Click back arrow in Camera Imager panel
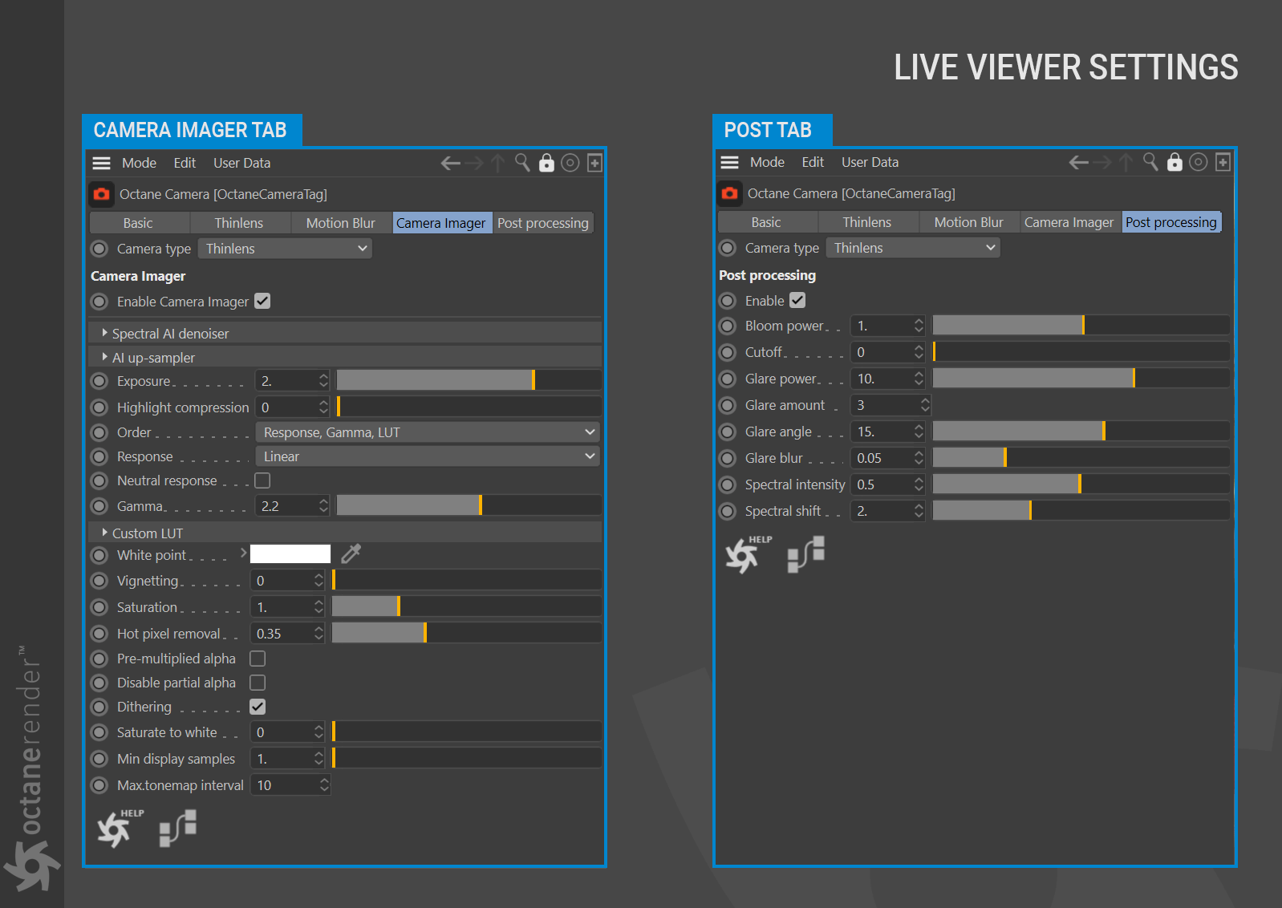1282x908 pixels. [x=451, y=164]
